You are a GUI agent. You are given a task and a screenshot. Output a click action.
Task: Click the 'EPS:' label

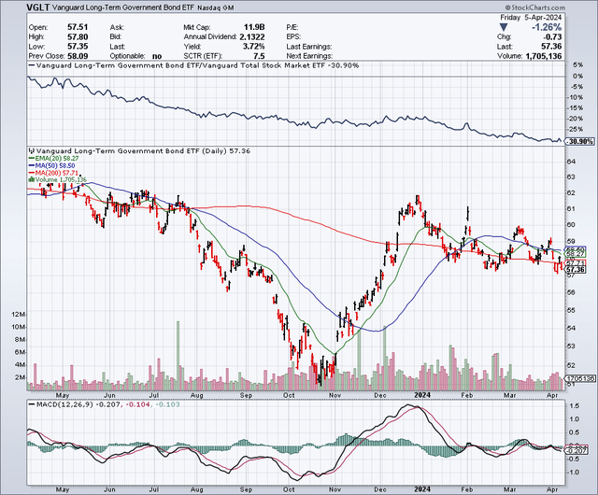coord(293,37)
